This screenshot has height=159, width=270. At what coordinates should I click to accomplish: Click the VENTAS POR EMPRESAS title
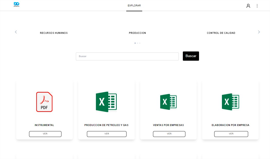click(168, 125)
